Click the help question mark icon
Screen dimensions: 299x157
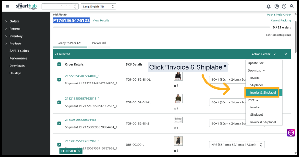(284, 6)
